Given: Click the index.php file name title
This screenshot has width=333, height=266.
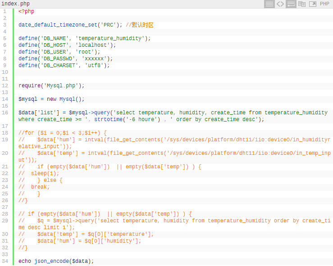Looking at the screenshot, I should click(15, 4).
